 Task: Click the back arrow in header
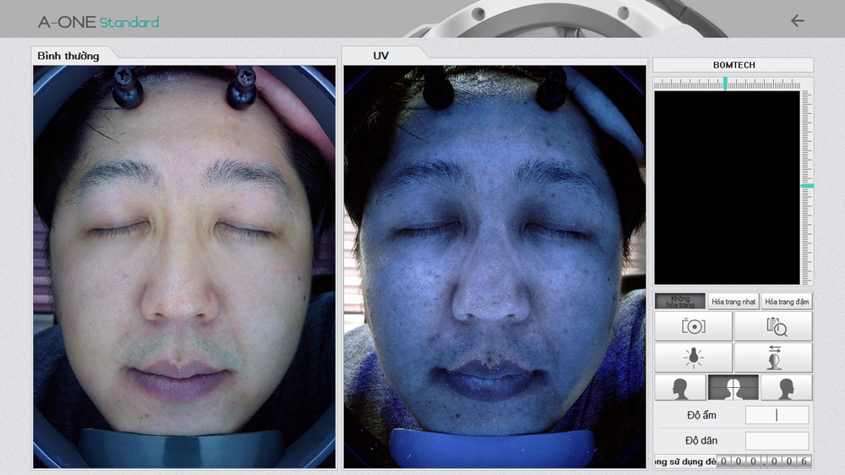797,21
